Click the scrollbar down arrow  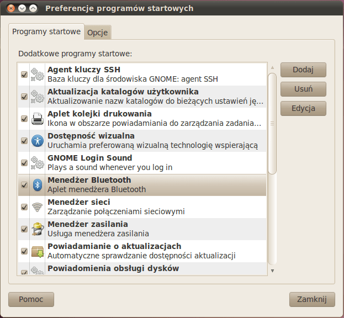(272, 271)
